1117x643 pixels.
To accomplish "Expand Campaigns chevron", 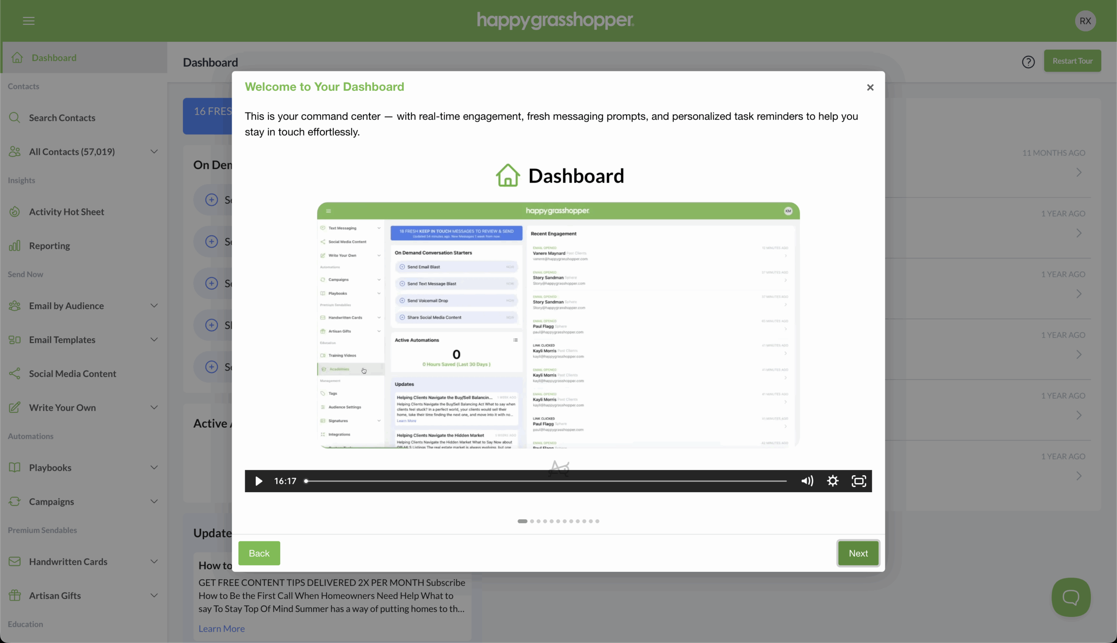I will [x=154, y=501].
